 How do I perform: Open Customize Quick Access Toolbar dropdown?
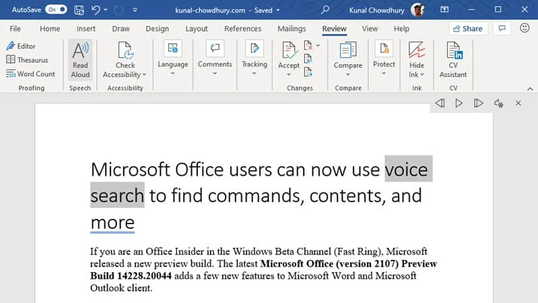[x=135, y=10]
